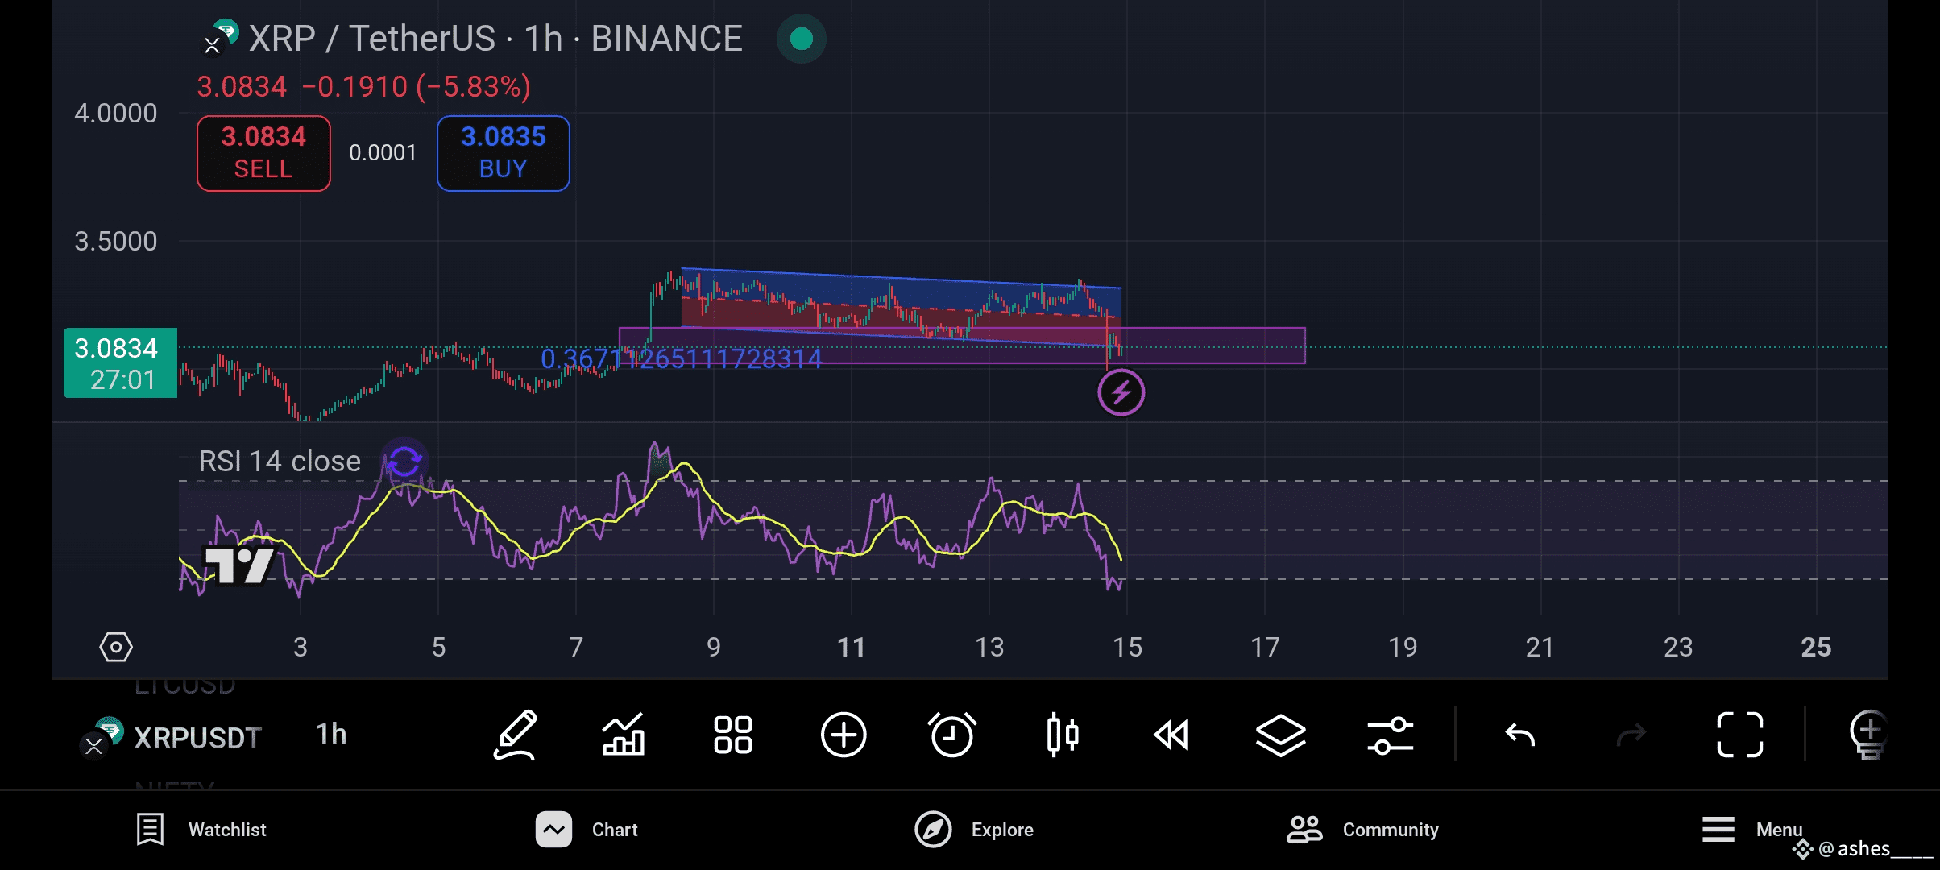The image size is (1940, 870).
Task: Tap the SELL 3.0834 button
Action: [x=263, y=153]
